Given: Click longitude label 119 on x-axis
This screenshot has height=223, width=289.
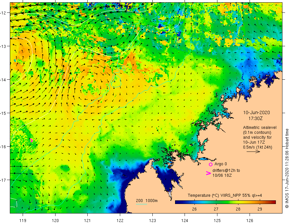Looking at the screenshot, I should click(23, 220).
